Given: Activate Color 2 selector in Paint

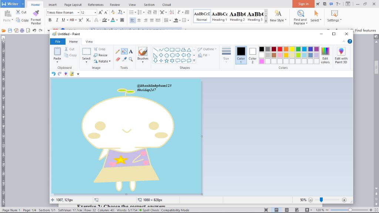Looking at the screenshot, I should click(x=252, y=55).
